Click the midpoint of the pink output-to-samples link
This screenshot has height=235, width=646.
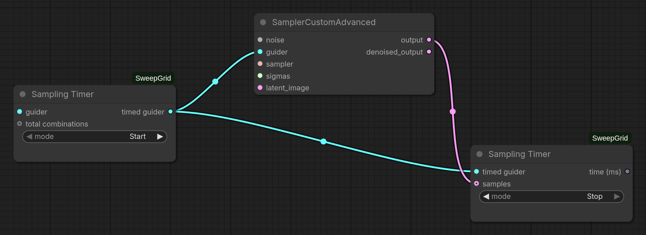point(453,111)
